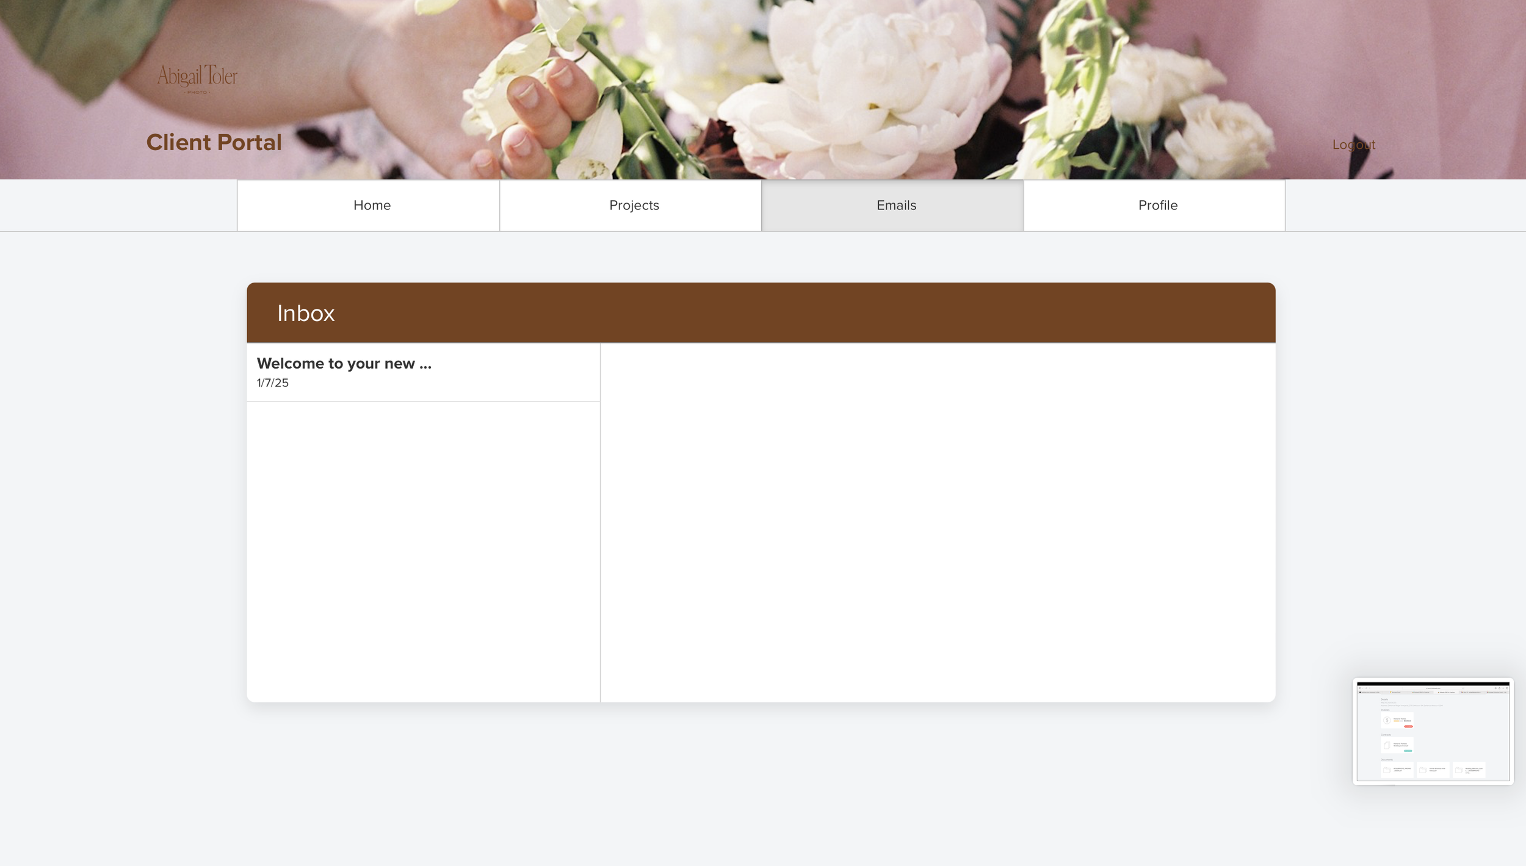This screenshot has height=866, width=1526.
Task: Click the 1/7/25 email date
Action: (272, 383)
